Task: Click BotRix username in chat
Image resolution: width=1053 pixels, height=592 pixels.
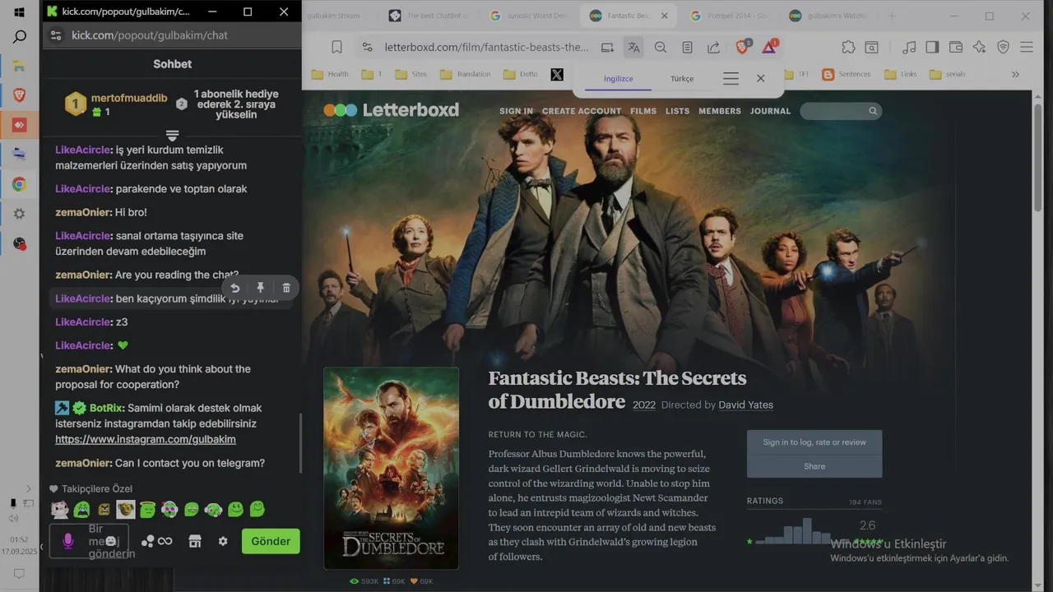Action: [x=106, y=408]
